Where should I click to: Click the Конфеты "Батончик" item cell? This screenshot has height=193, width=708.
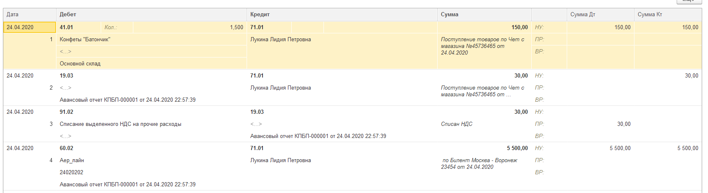(x=85, y=40)
